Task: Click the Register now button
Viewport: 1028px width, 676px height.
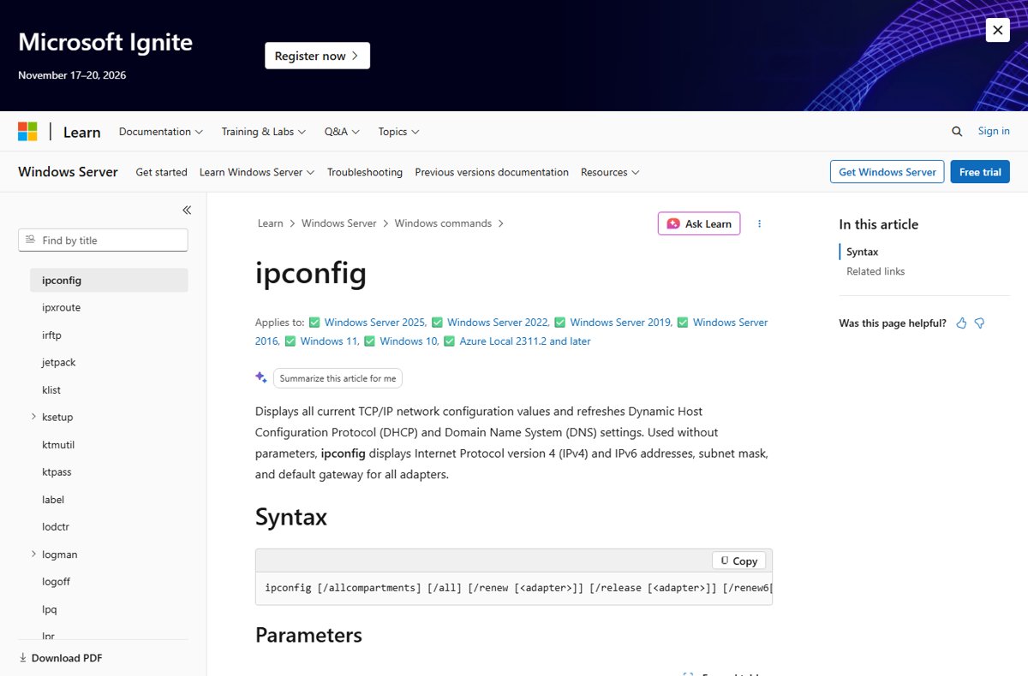Action: point(317,56)
